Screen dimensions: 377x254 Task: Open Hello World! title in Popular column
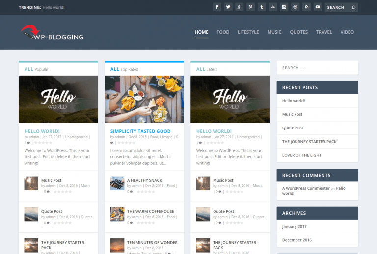[x=42, y=131]
